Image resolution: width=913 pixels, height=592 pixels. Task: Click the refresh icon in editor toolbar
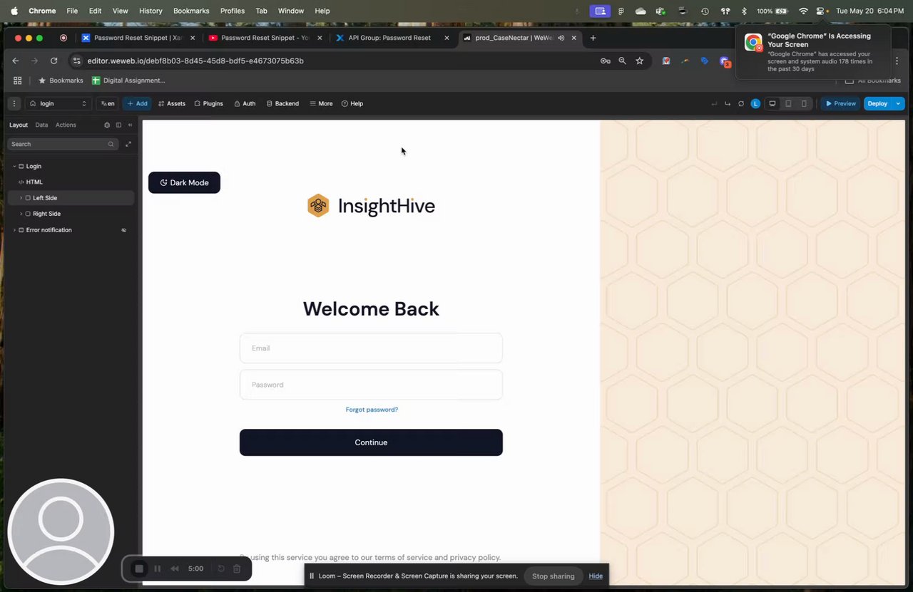[741, 103]
